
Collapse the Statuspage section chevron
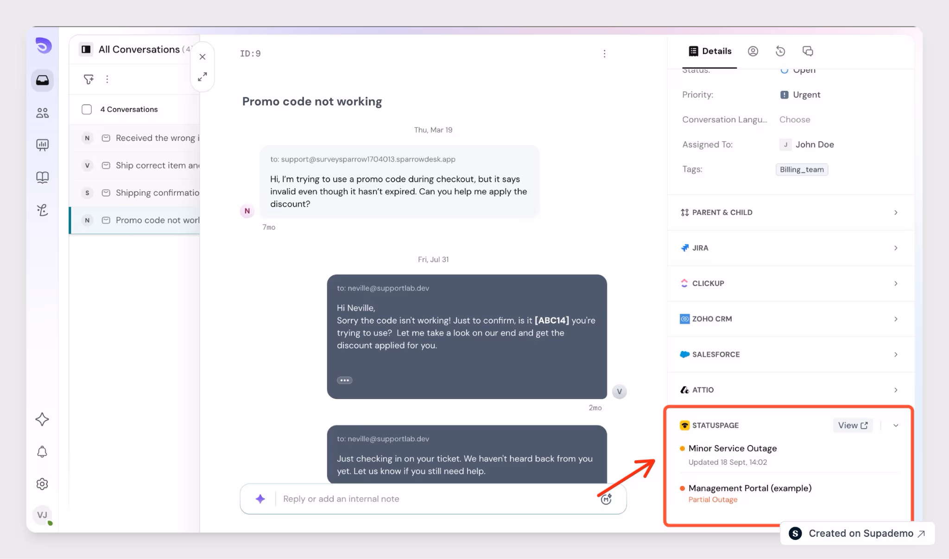896,426
